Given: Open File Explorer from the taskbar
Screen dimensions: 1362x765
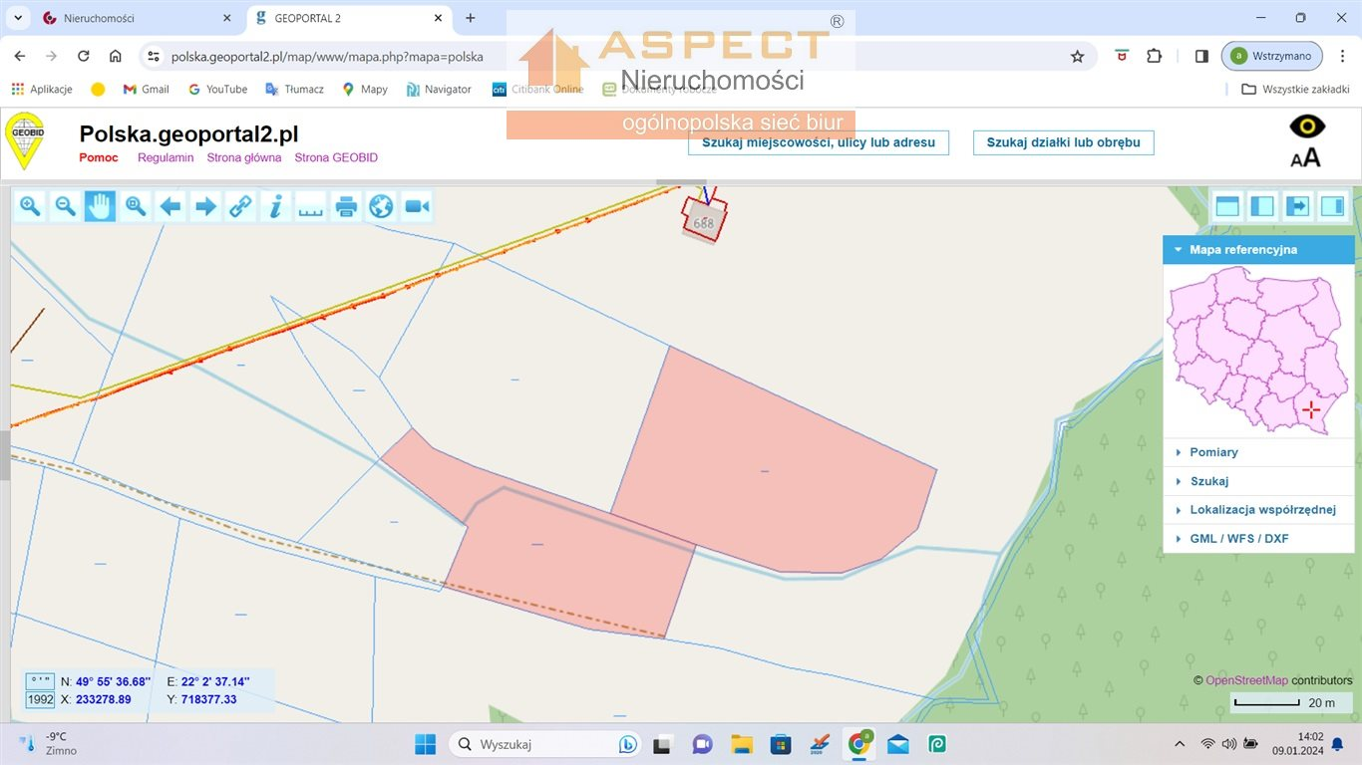Looking at the screenshot, I should click(x=741, y=744).
